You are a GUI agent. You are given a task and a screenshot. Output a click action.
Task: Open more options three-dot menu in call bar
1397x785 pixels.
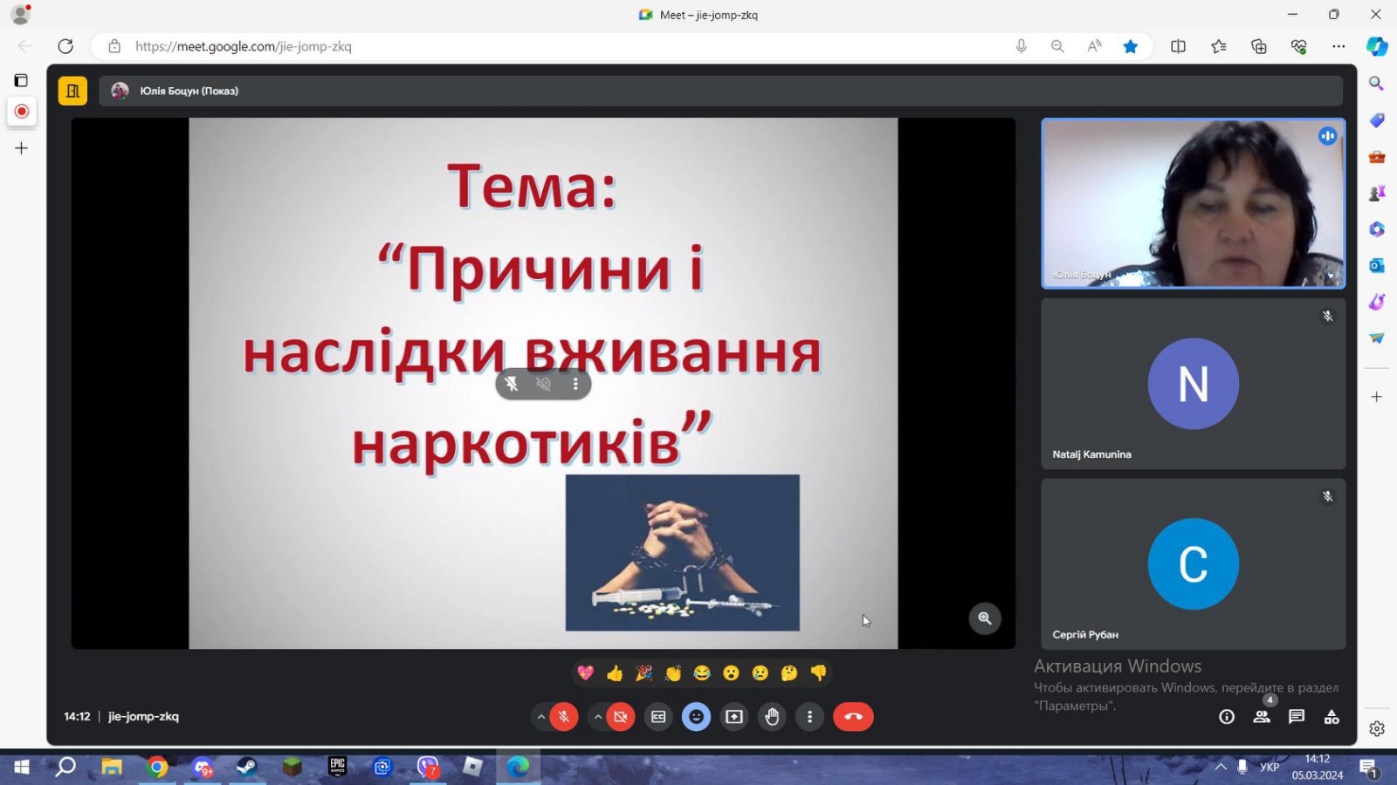(x=809, y=717)
